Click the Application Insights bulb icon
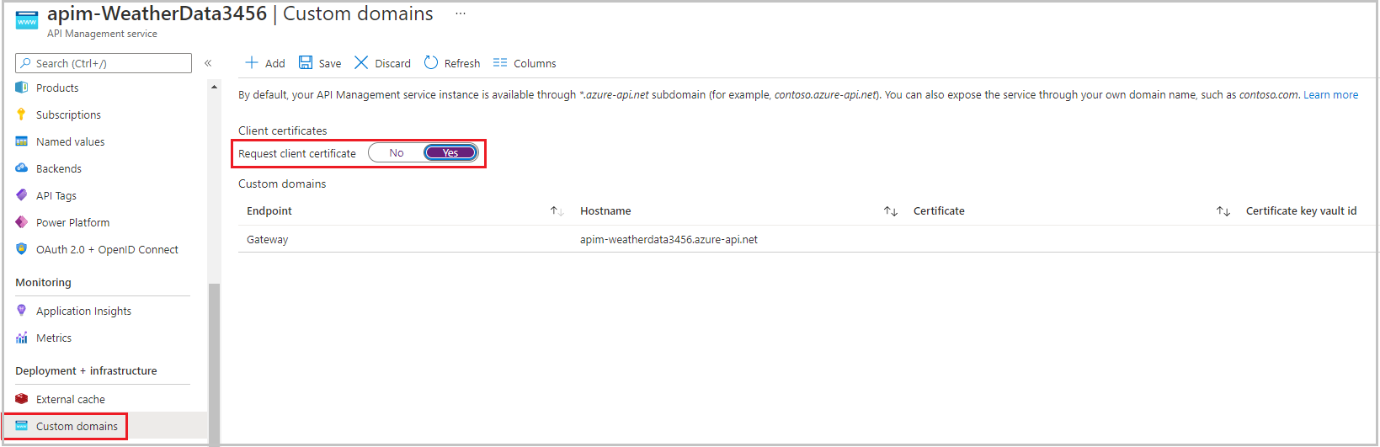 (22, 311)
